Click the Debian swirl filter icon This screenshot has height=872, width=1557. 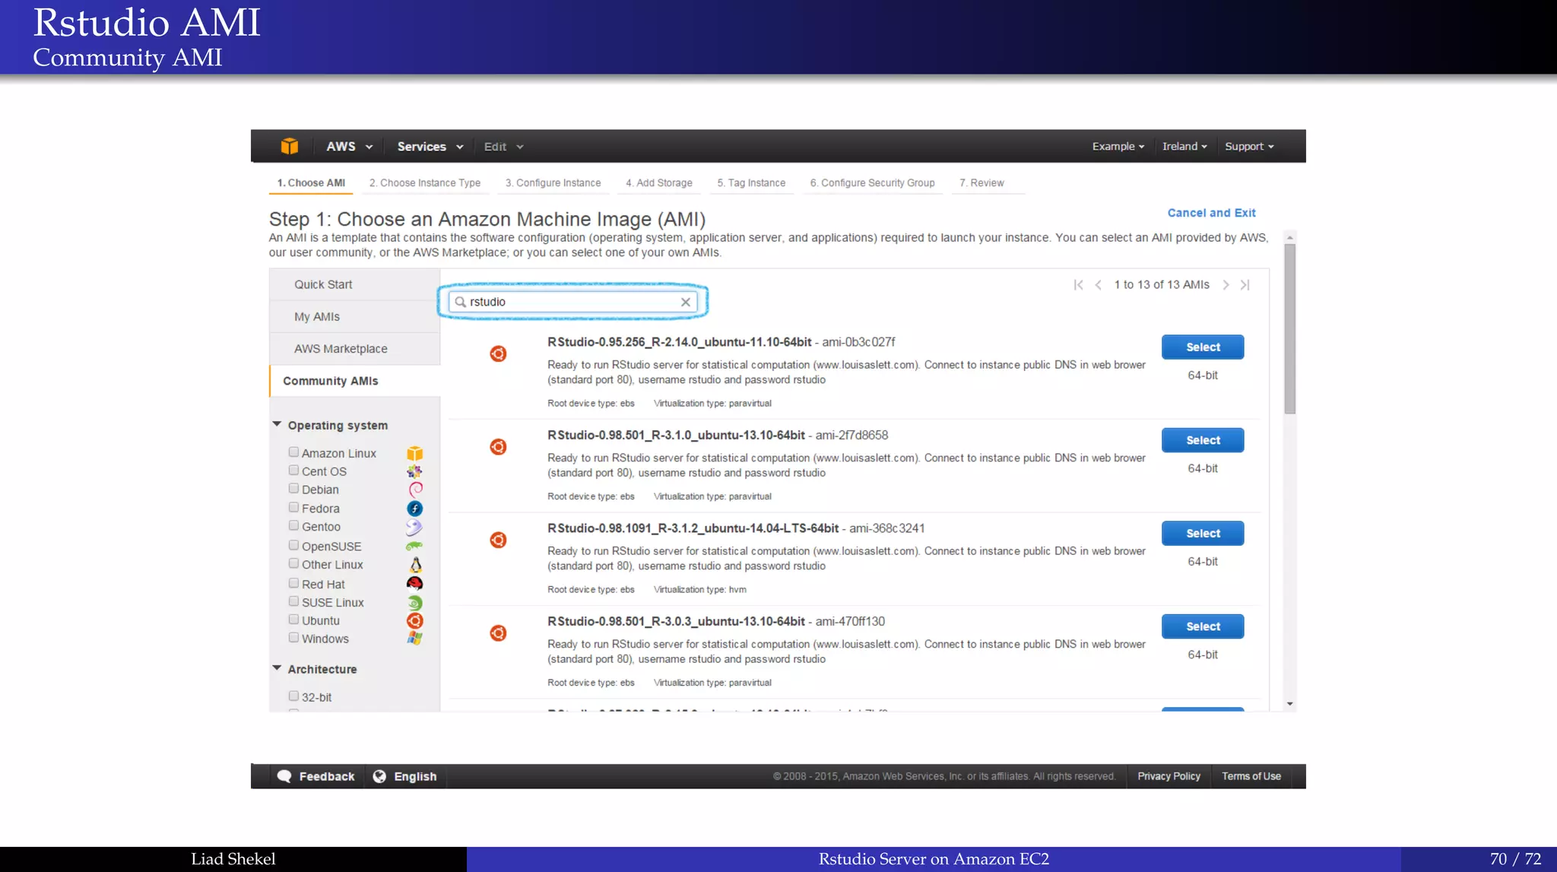(x=414, y=490)
